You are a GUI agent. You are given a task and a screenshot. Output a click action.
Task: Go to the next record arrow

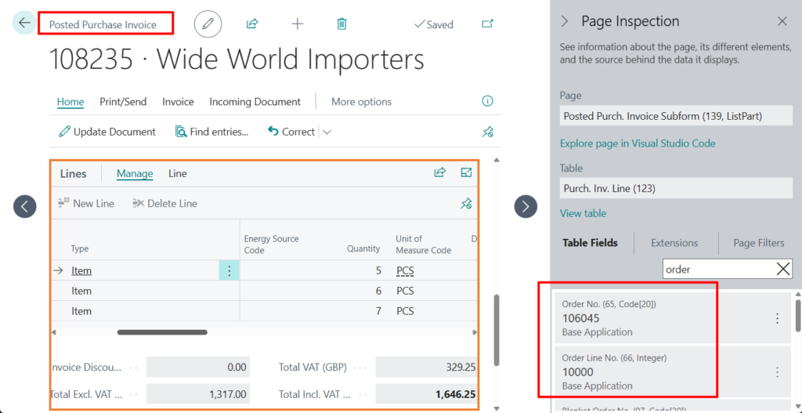point(526,206)
